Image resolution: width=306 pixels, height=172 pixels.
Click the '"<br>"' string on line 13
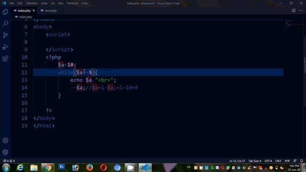[104, 80]
